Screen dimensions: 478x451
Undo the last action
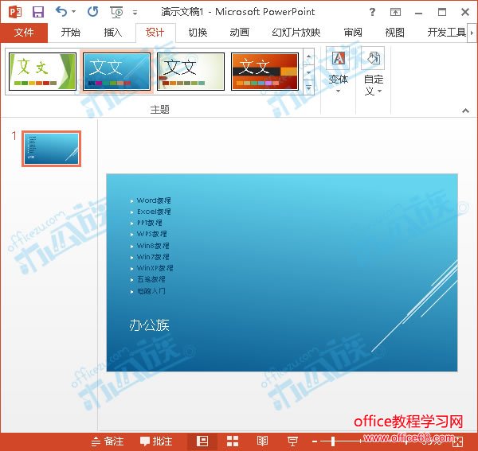(x=61, y=12)
